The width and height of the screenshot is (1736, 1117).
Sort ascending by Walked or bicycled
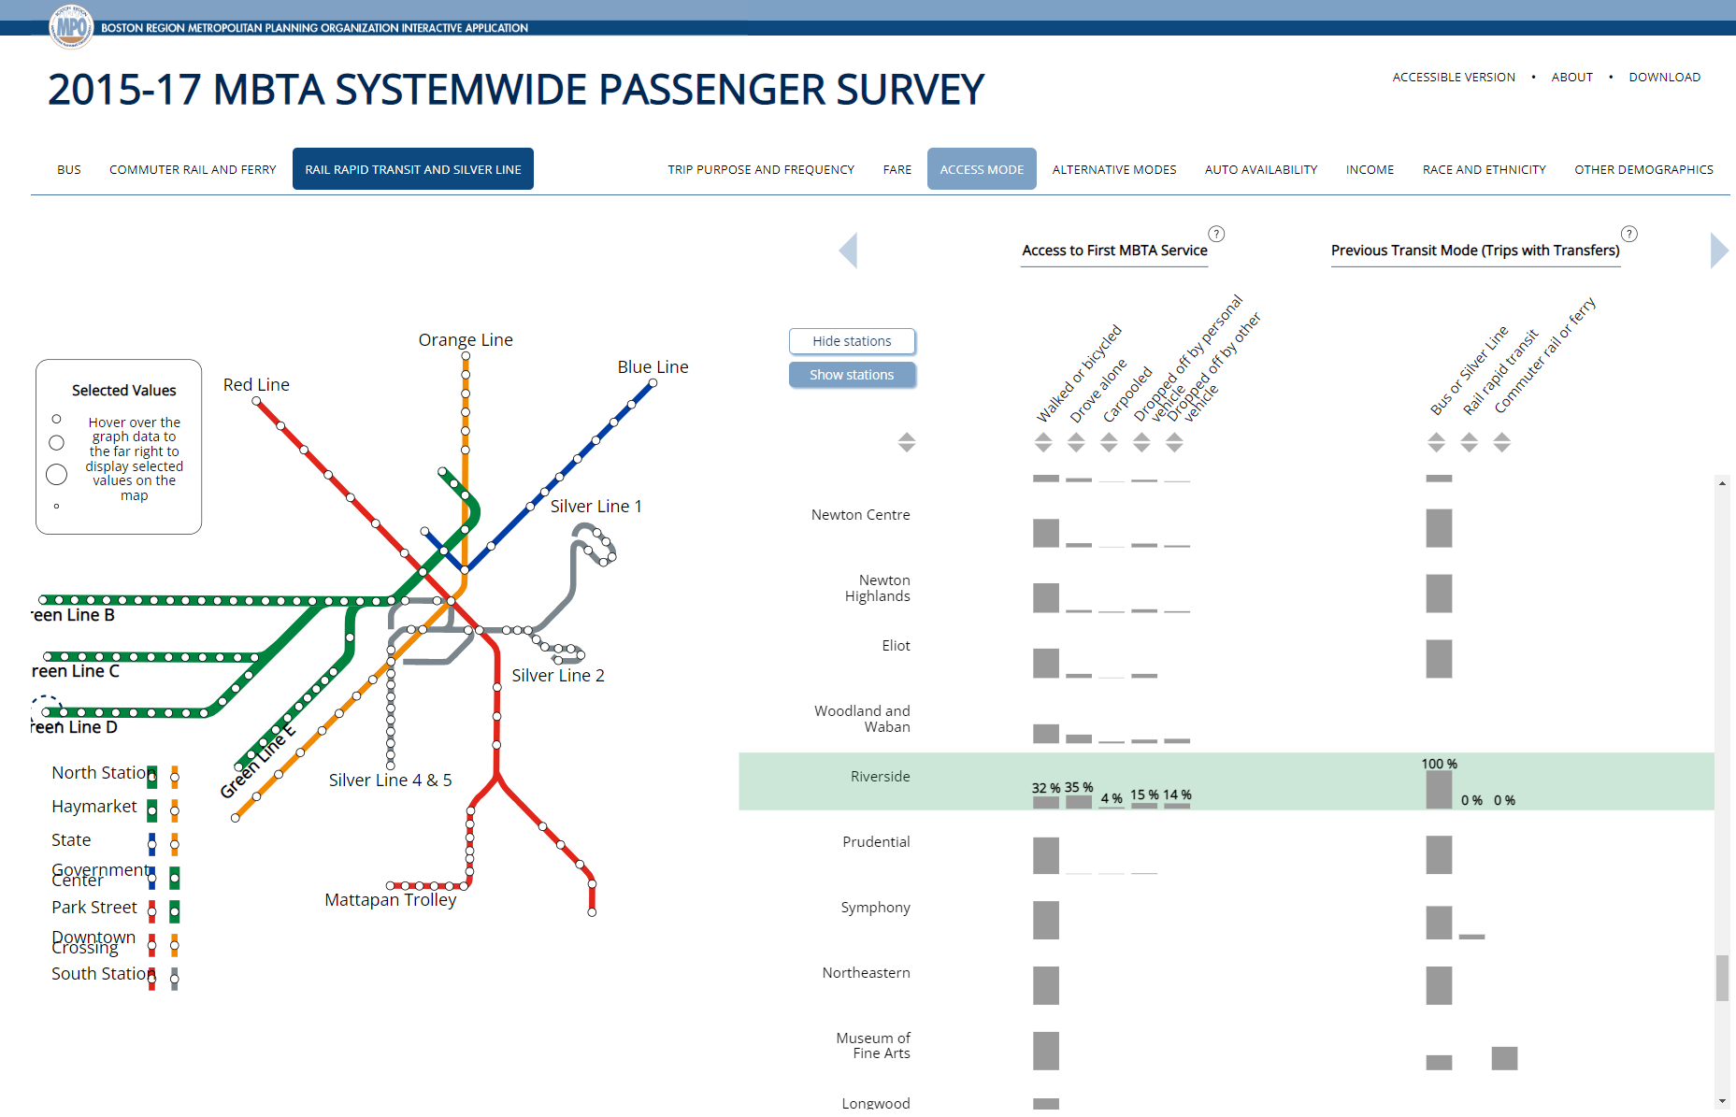tap(1044, 437)
